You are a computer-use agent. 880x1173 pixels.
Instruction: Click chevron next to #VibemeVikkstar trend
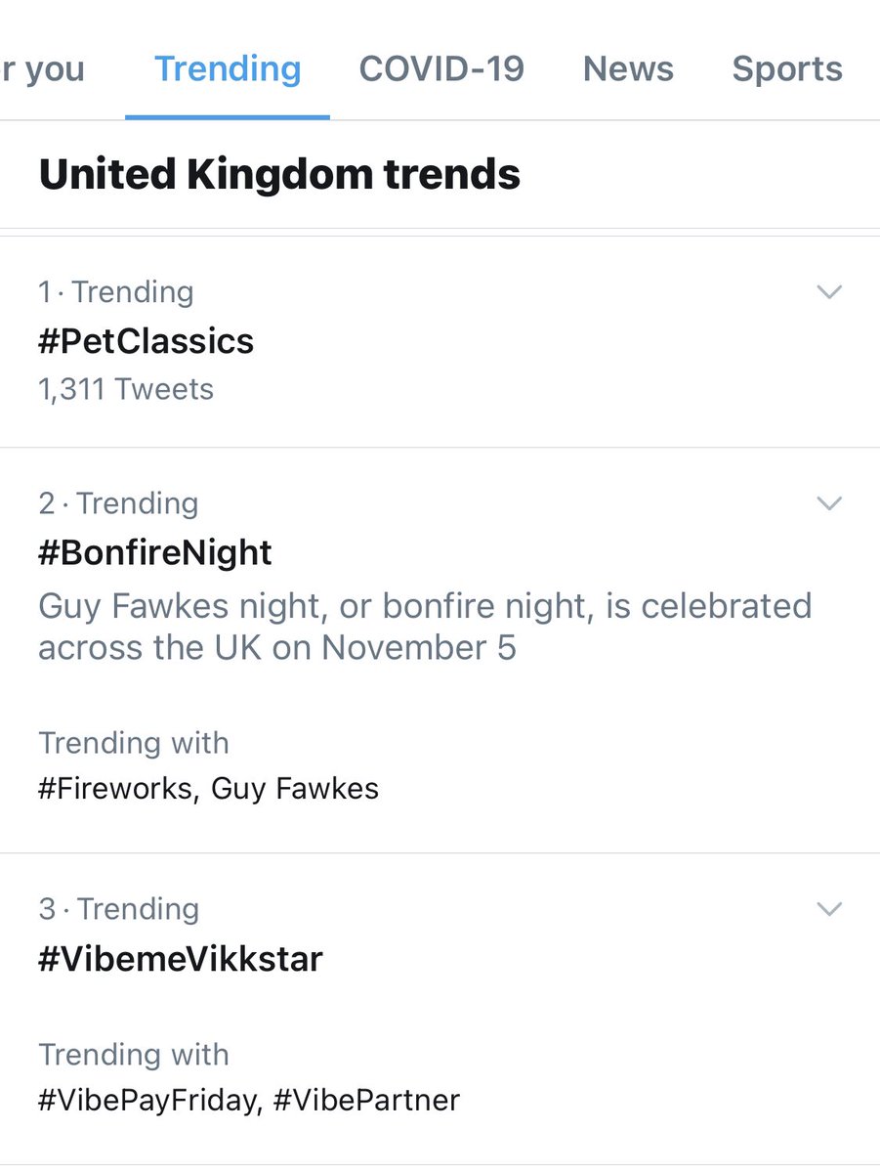point(828,909)
